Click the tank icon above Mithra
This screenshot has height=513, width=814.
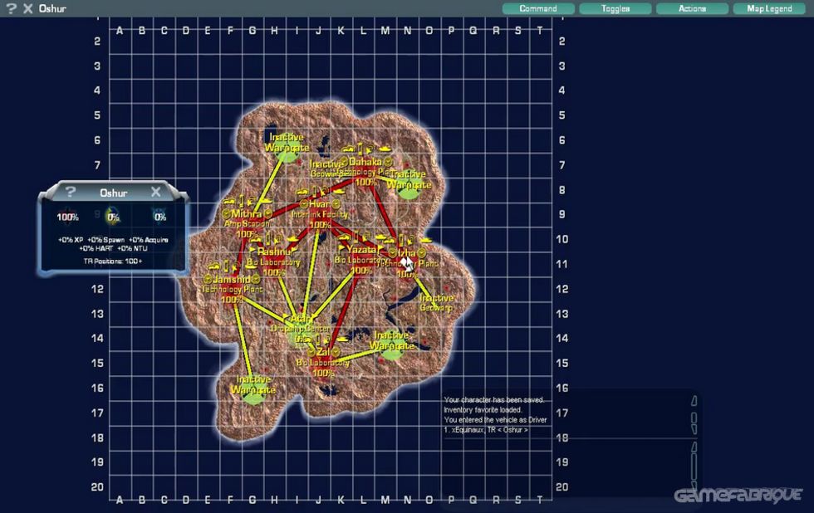(x=265, y=201)
